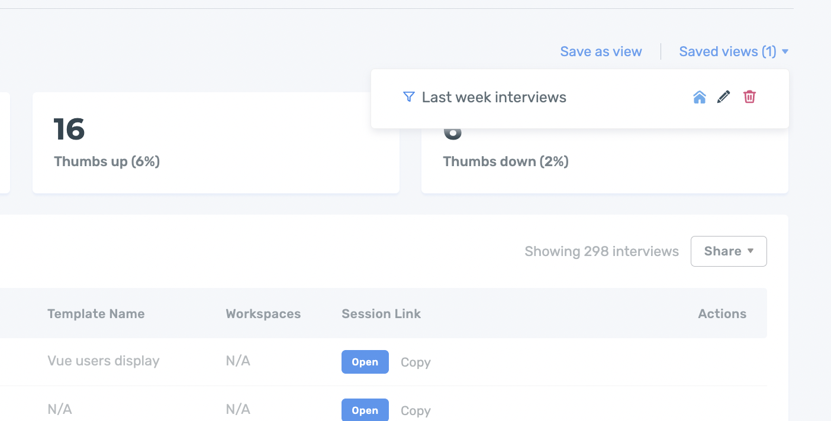Set Last week interviews as home view
This screenshot has height=421, width=831.
click(x=700, y=98)
